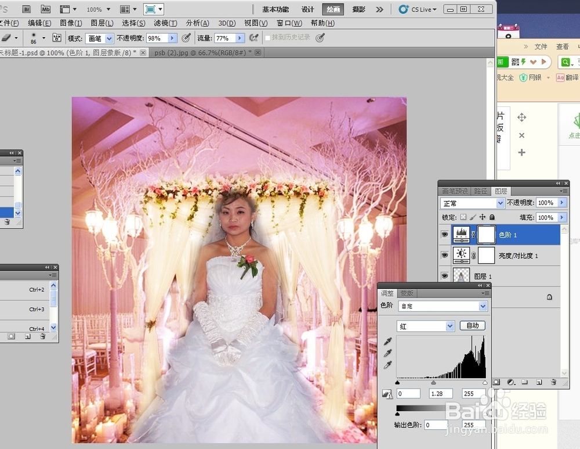Pick the gray point eyedropper in Levels
580x449 pixels.
click(x=387, y=353)
